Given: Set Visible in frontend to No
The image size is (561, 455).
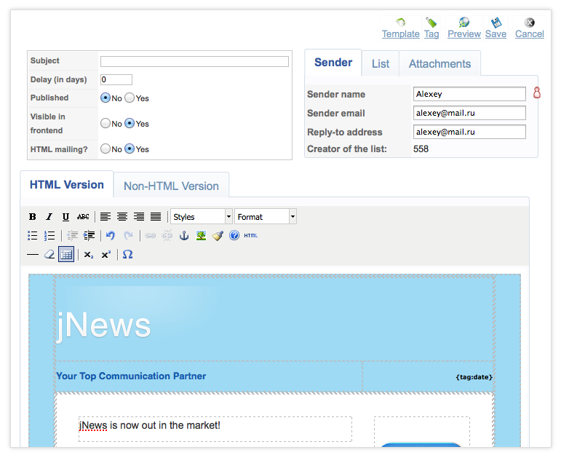Looking at the screenshot, I should (106, 123).
